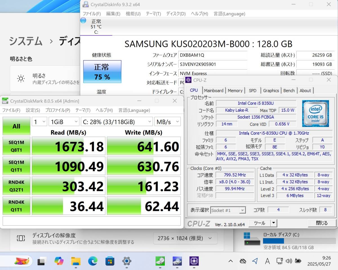Click the 正常 75 % health status box
The height and width of the screenshot is (270, 338).
point(102,72)
